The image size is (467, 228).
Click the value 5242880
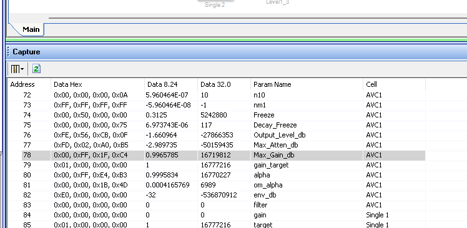click(x=214, y=115)
